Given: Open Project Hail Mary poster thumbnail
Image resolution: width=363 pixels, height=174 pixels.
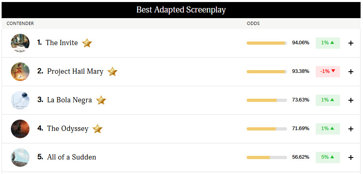Looking at the screenshot, I should pyautogui.click(x=20, y=72).
